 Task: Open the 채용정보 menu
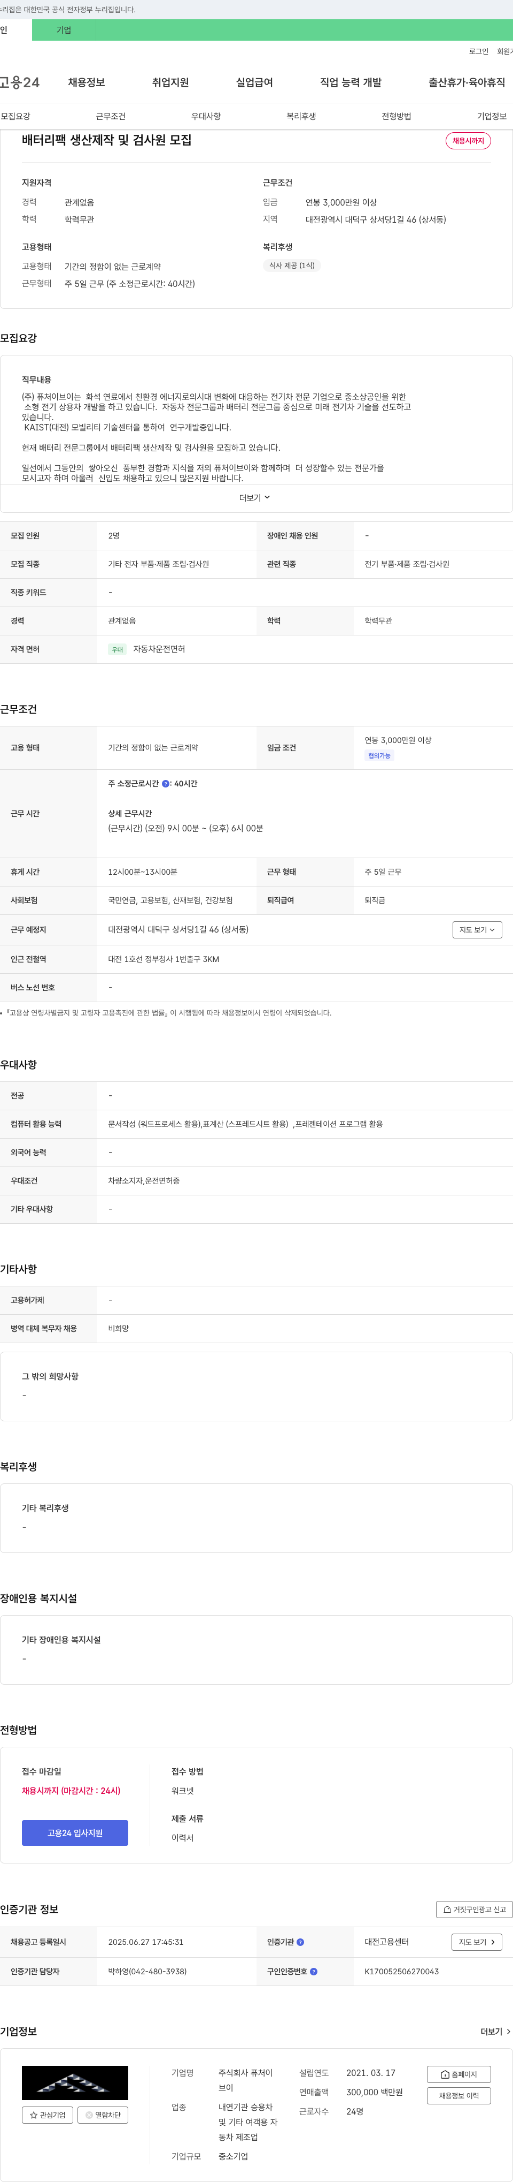(x=86, y=82)
